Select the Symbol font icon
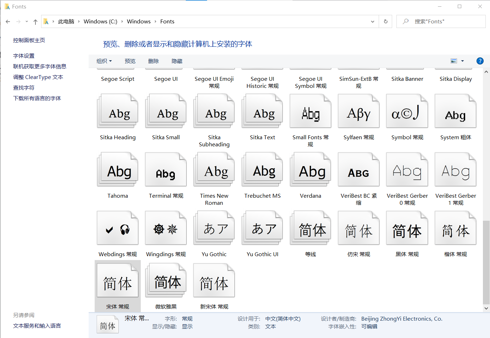 [407, 111]
